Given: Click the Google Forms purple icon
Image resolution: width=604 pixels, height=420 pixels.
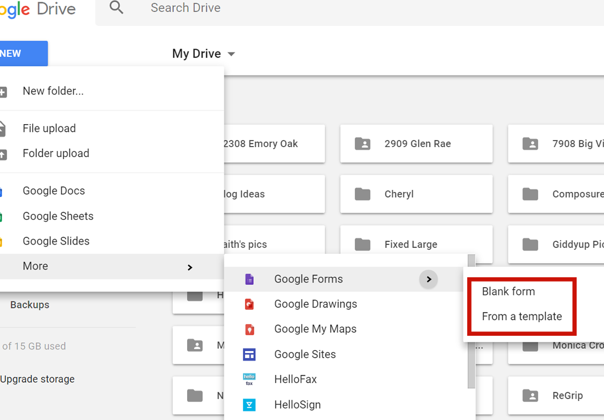Looking at the screenshot, I should (x=249, y=279).
